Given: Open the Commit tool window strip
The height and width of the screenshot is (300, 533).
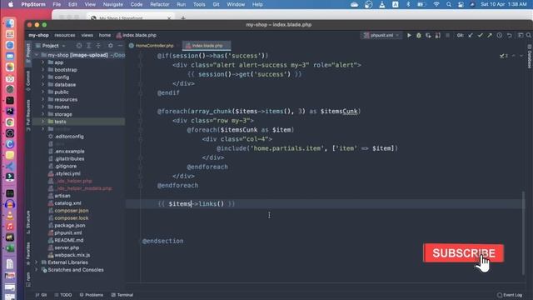Looking at the screenshot, I should click(28, 81).
